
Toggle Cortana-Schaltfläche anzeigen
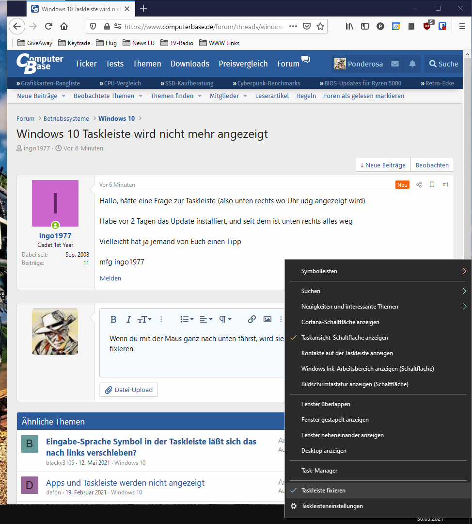378,322
